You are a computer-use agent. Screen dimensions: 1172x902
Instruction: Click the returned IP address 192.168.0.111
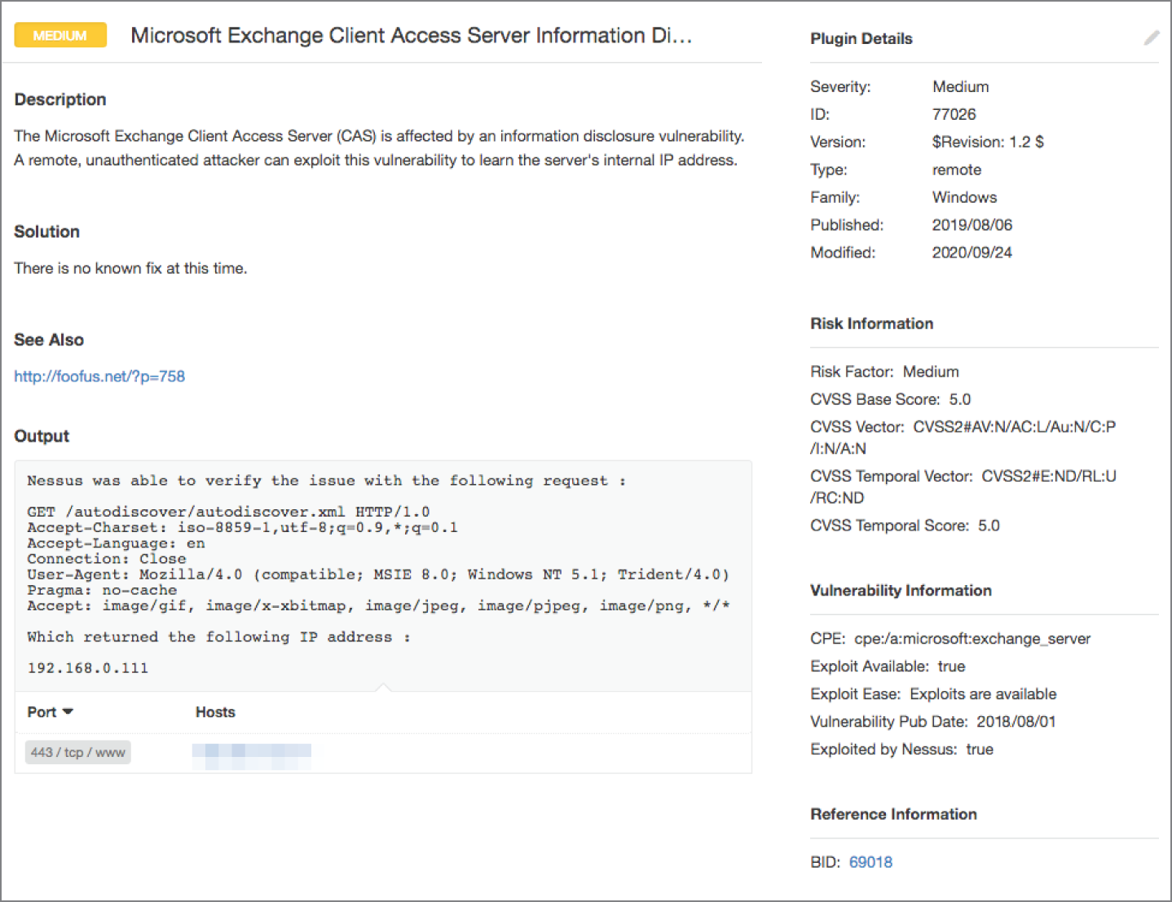click(88, 668)
